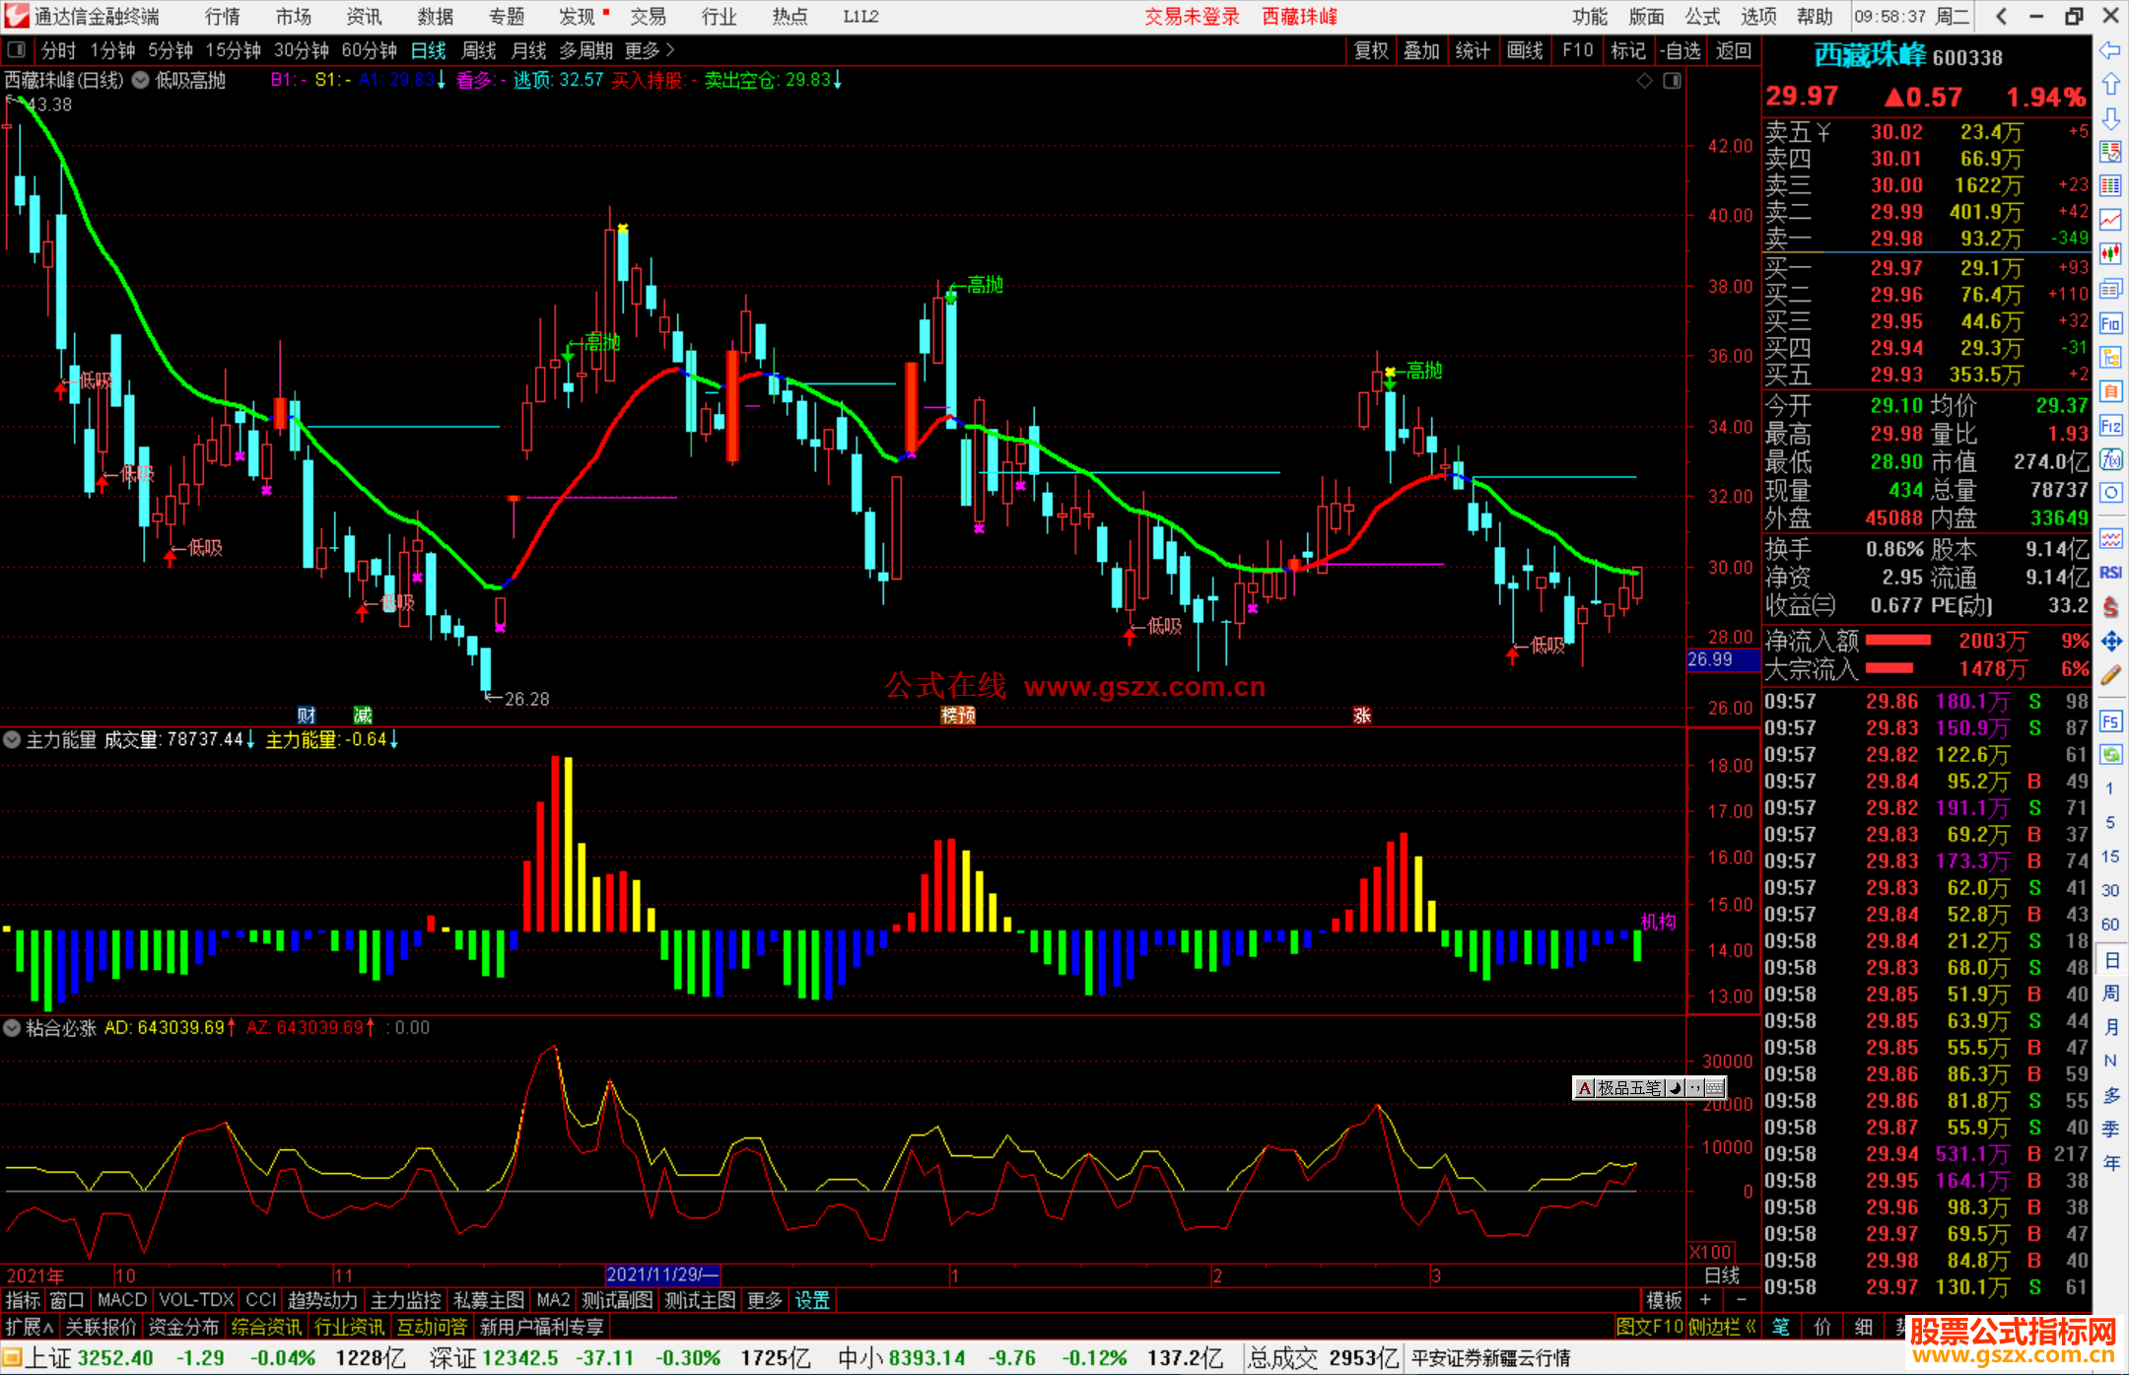Click the RSI indicator sidebar icon
The width and height of the screenshot is (2129, 1375).
[x=2110, y=573]
